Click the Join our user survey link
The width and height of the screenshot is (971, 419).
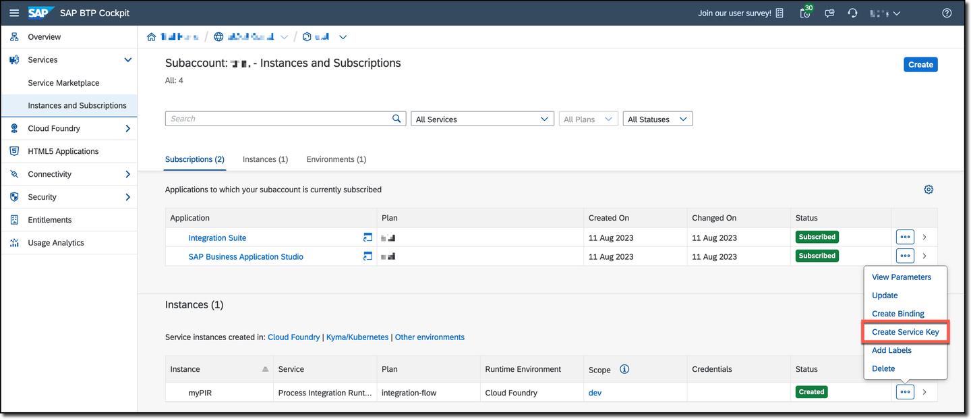pyautogui.click(x=734, y=13)
